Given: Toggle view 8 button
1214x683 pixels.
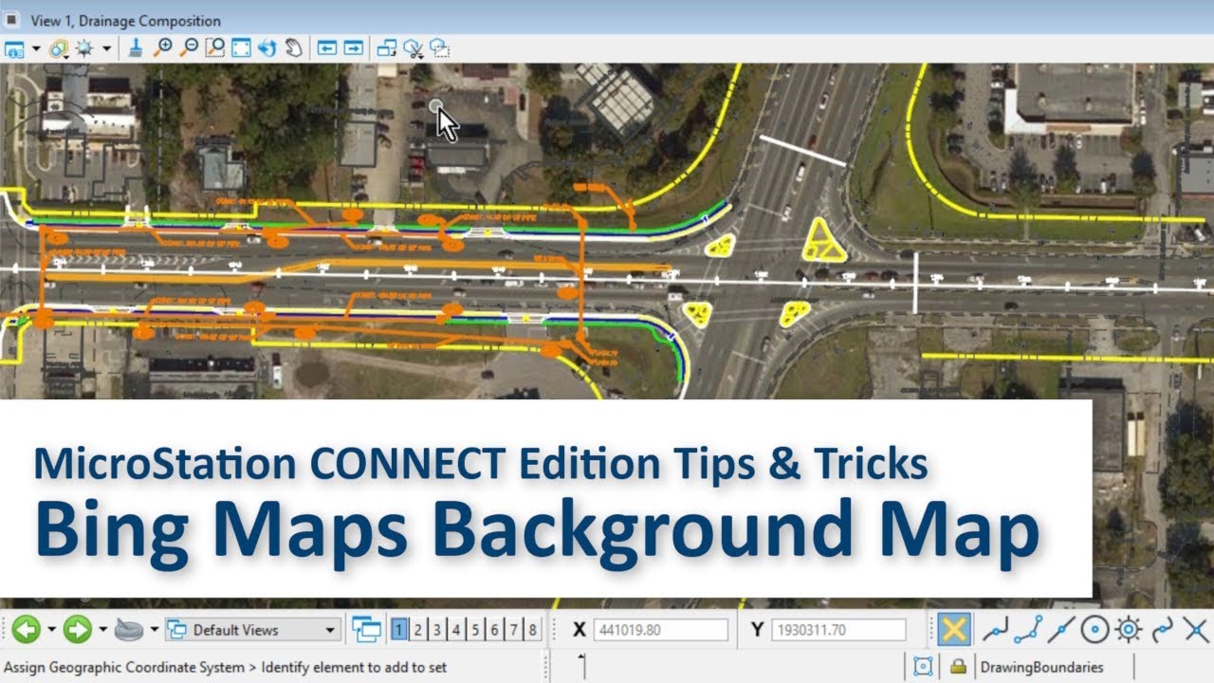Looking at the screenshot, I should [x=532, y=630].
